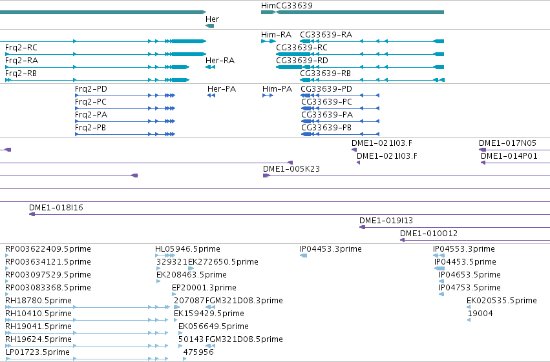
Task: Click the DME1-010O12 clone label
Action: pyautogui.click(x=428, y=234)
